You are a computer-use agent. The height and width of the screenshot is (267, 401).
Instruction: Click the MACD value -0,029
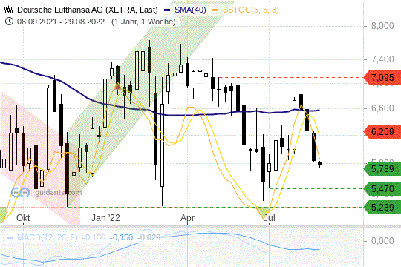click(x=149, y=237)
